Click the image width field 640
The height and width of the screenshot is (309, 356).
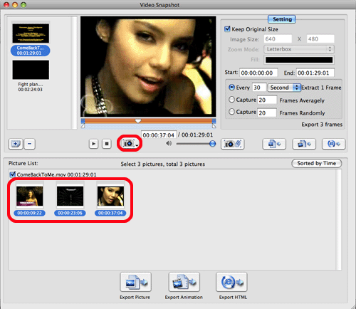pos(278,39)
